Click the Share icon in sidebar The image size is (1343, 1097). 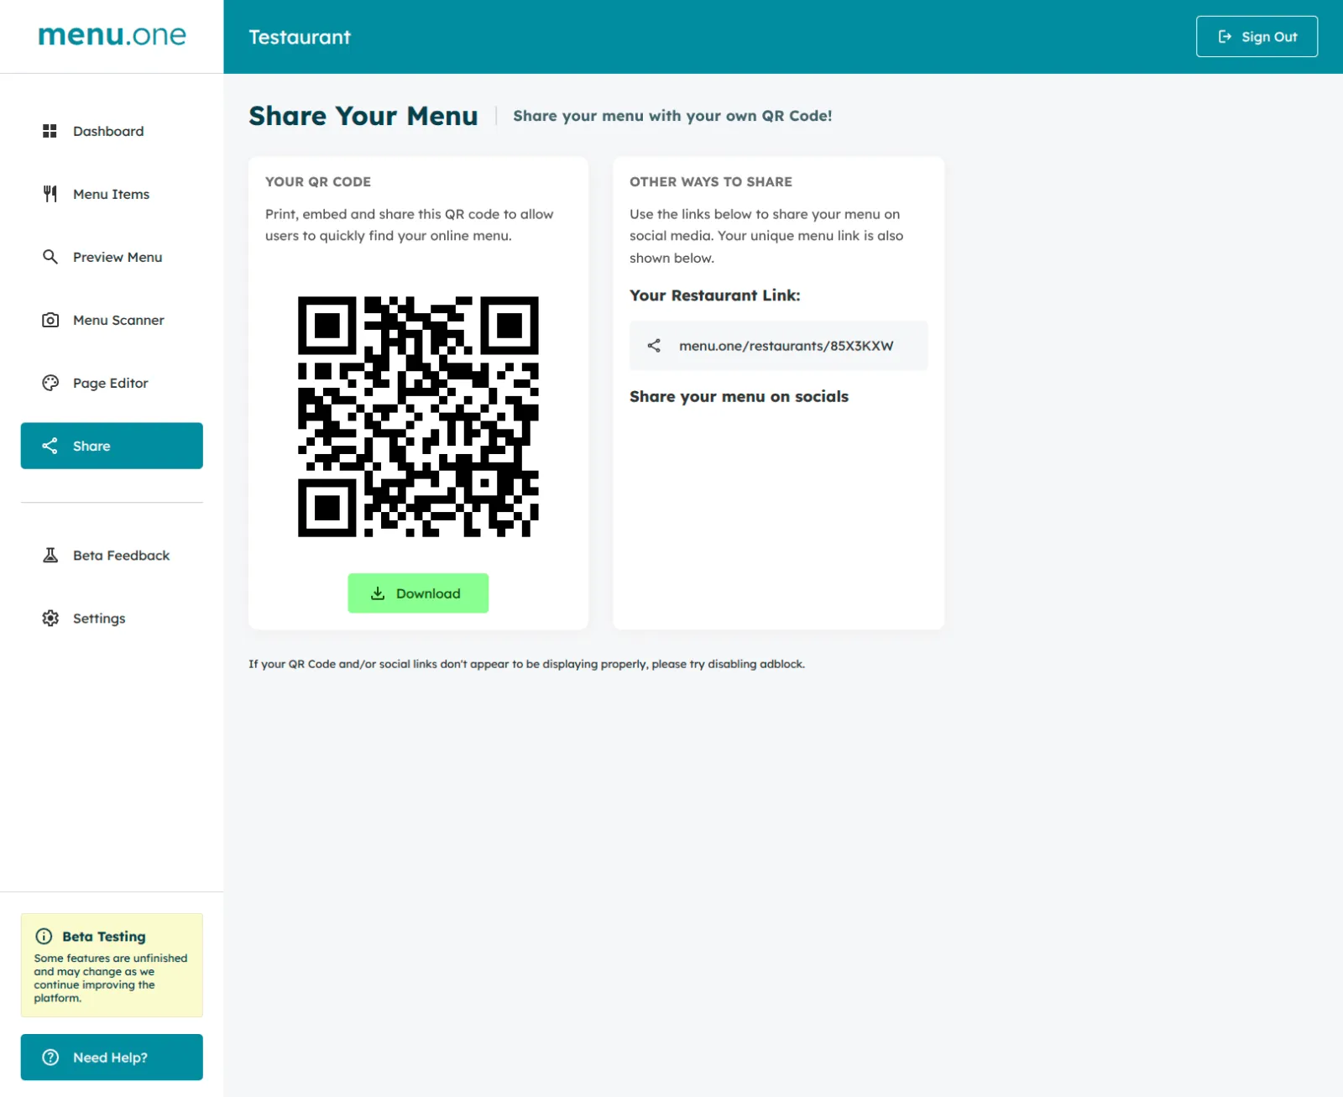50,446
